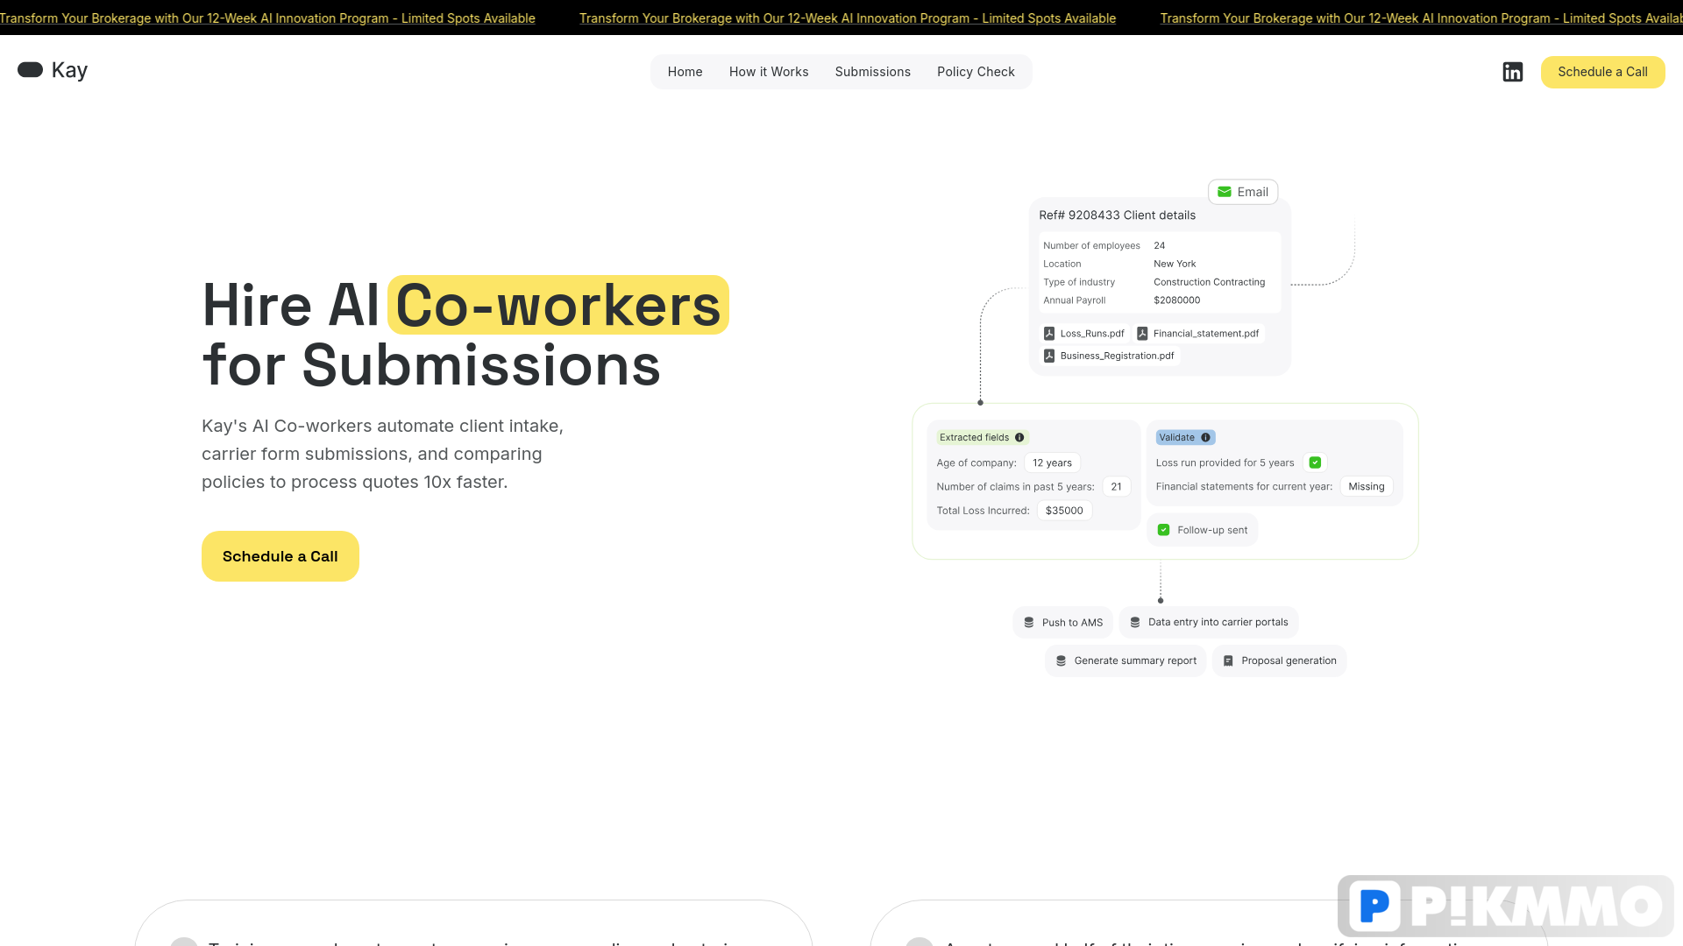This screenshot has width=1683, height=946.
Task: Click the Proposal generation label
Action: coord(1289,660)
